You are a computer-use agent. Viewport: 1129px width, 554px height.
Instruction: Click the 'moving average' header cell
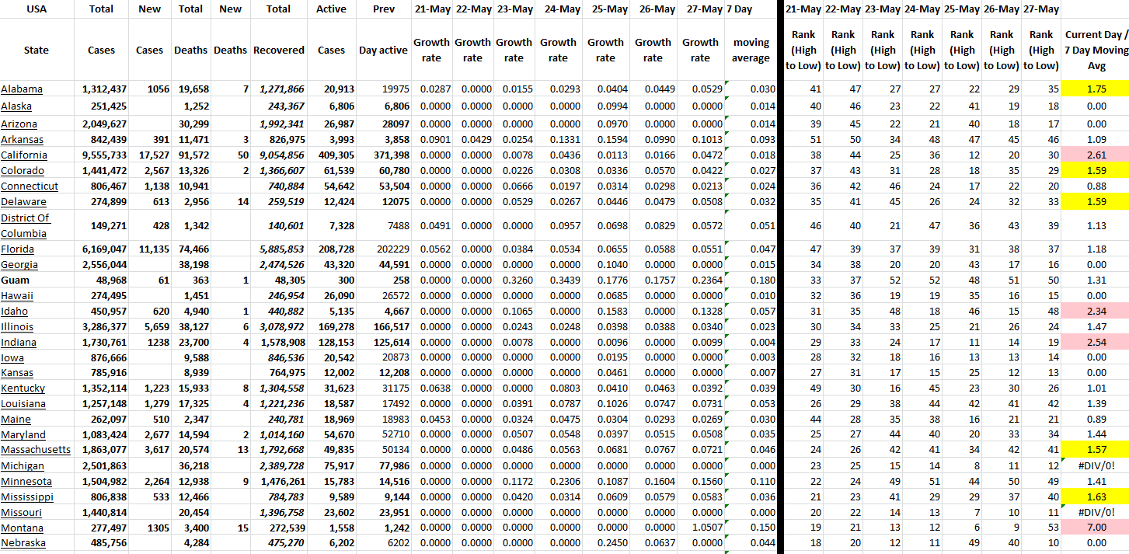click(751, 50)
